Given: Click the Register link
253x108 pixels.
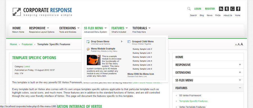Looking at the screenshot, I should (x=210, y=9).
